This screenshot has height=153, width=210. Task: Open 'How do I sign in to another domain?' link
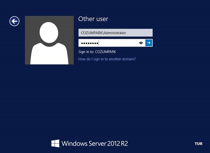(107, 59)
